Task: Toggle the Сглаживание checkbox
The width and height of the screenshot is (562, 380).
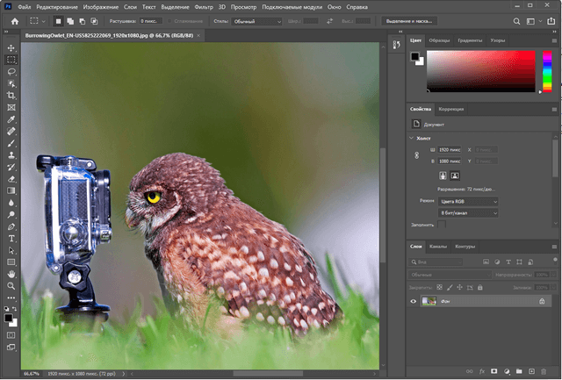Action: point(169,21)
